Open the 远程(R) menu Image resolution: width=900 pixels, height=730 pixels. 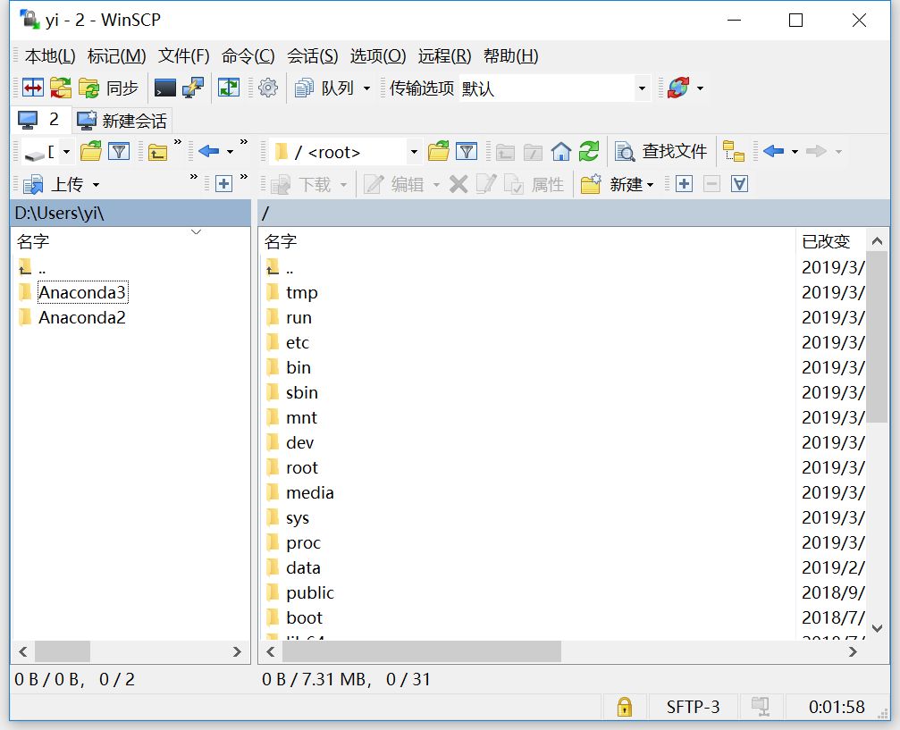444,55
